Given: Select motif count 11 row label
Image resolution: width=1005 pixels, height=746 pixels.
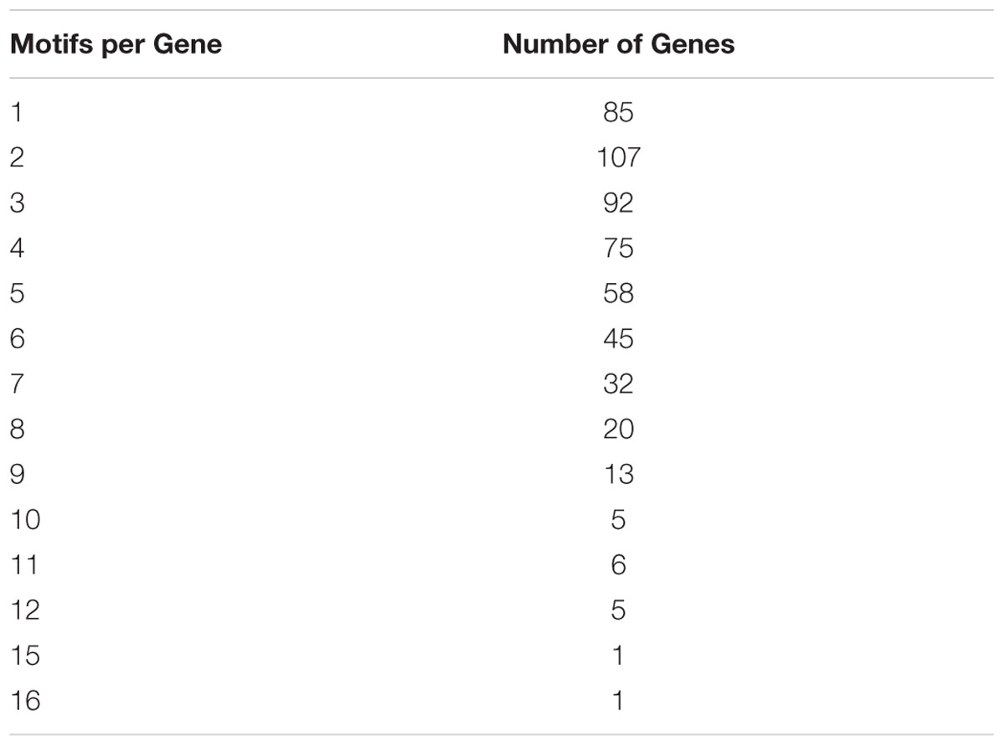Looking at the screenshot, I should [x=24, y=564].
